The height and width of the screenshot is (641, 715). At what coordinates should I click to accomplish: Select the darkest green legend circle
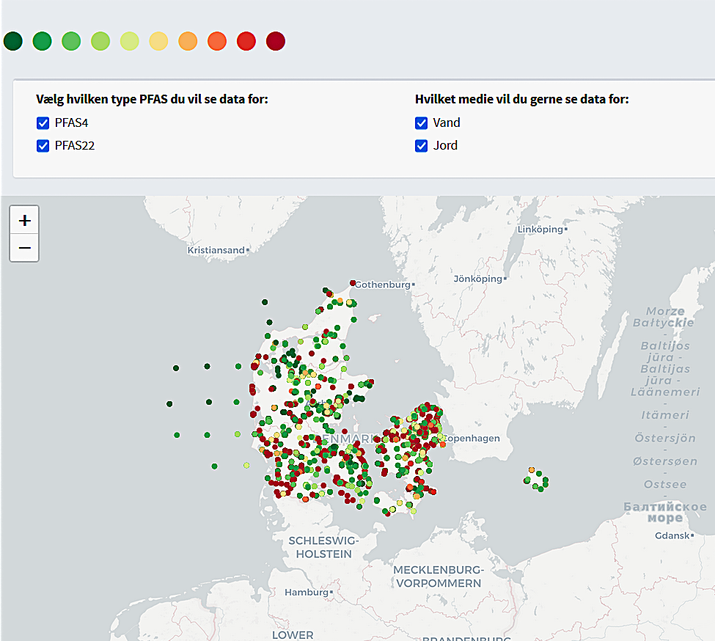pos(13,41)
